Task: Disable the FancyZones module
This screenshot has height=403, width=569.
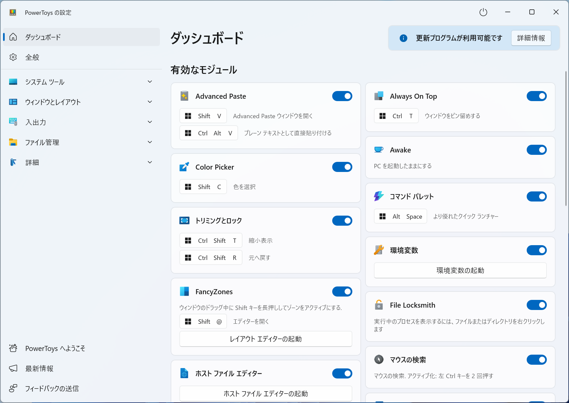Action: point(342,292)
